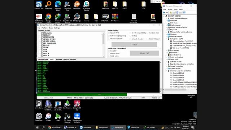Open the Pandora Tool desktop shortcut

(39, 5)
